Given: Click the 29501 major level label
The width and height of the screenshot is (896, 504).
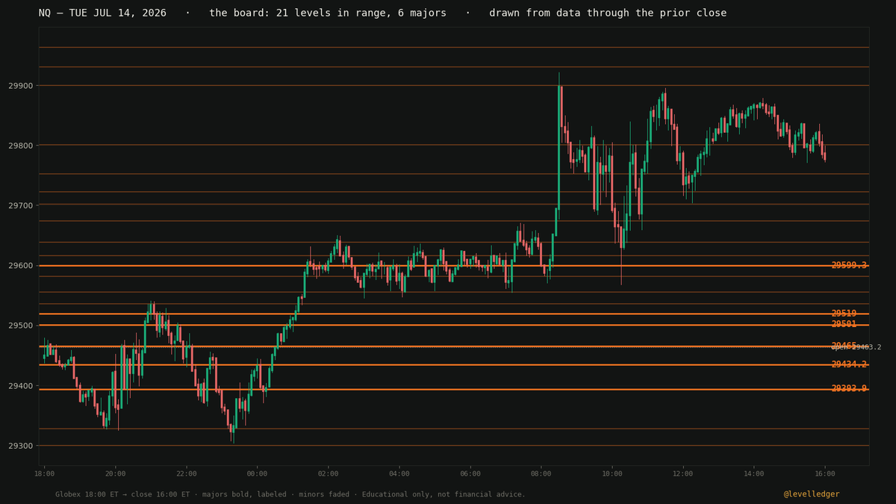Looking at the screenshot, I should [844, 324].
